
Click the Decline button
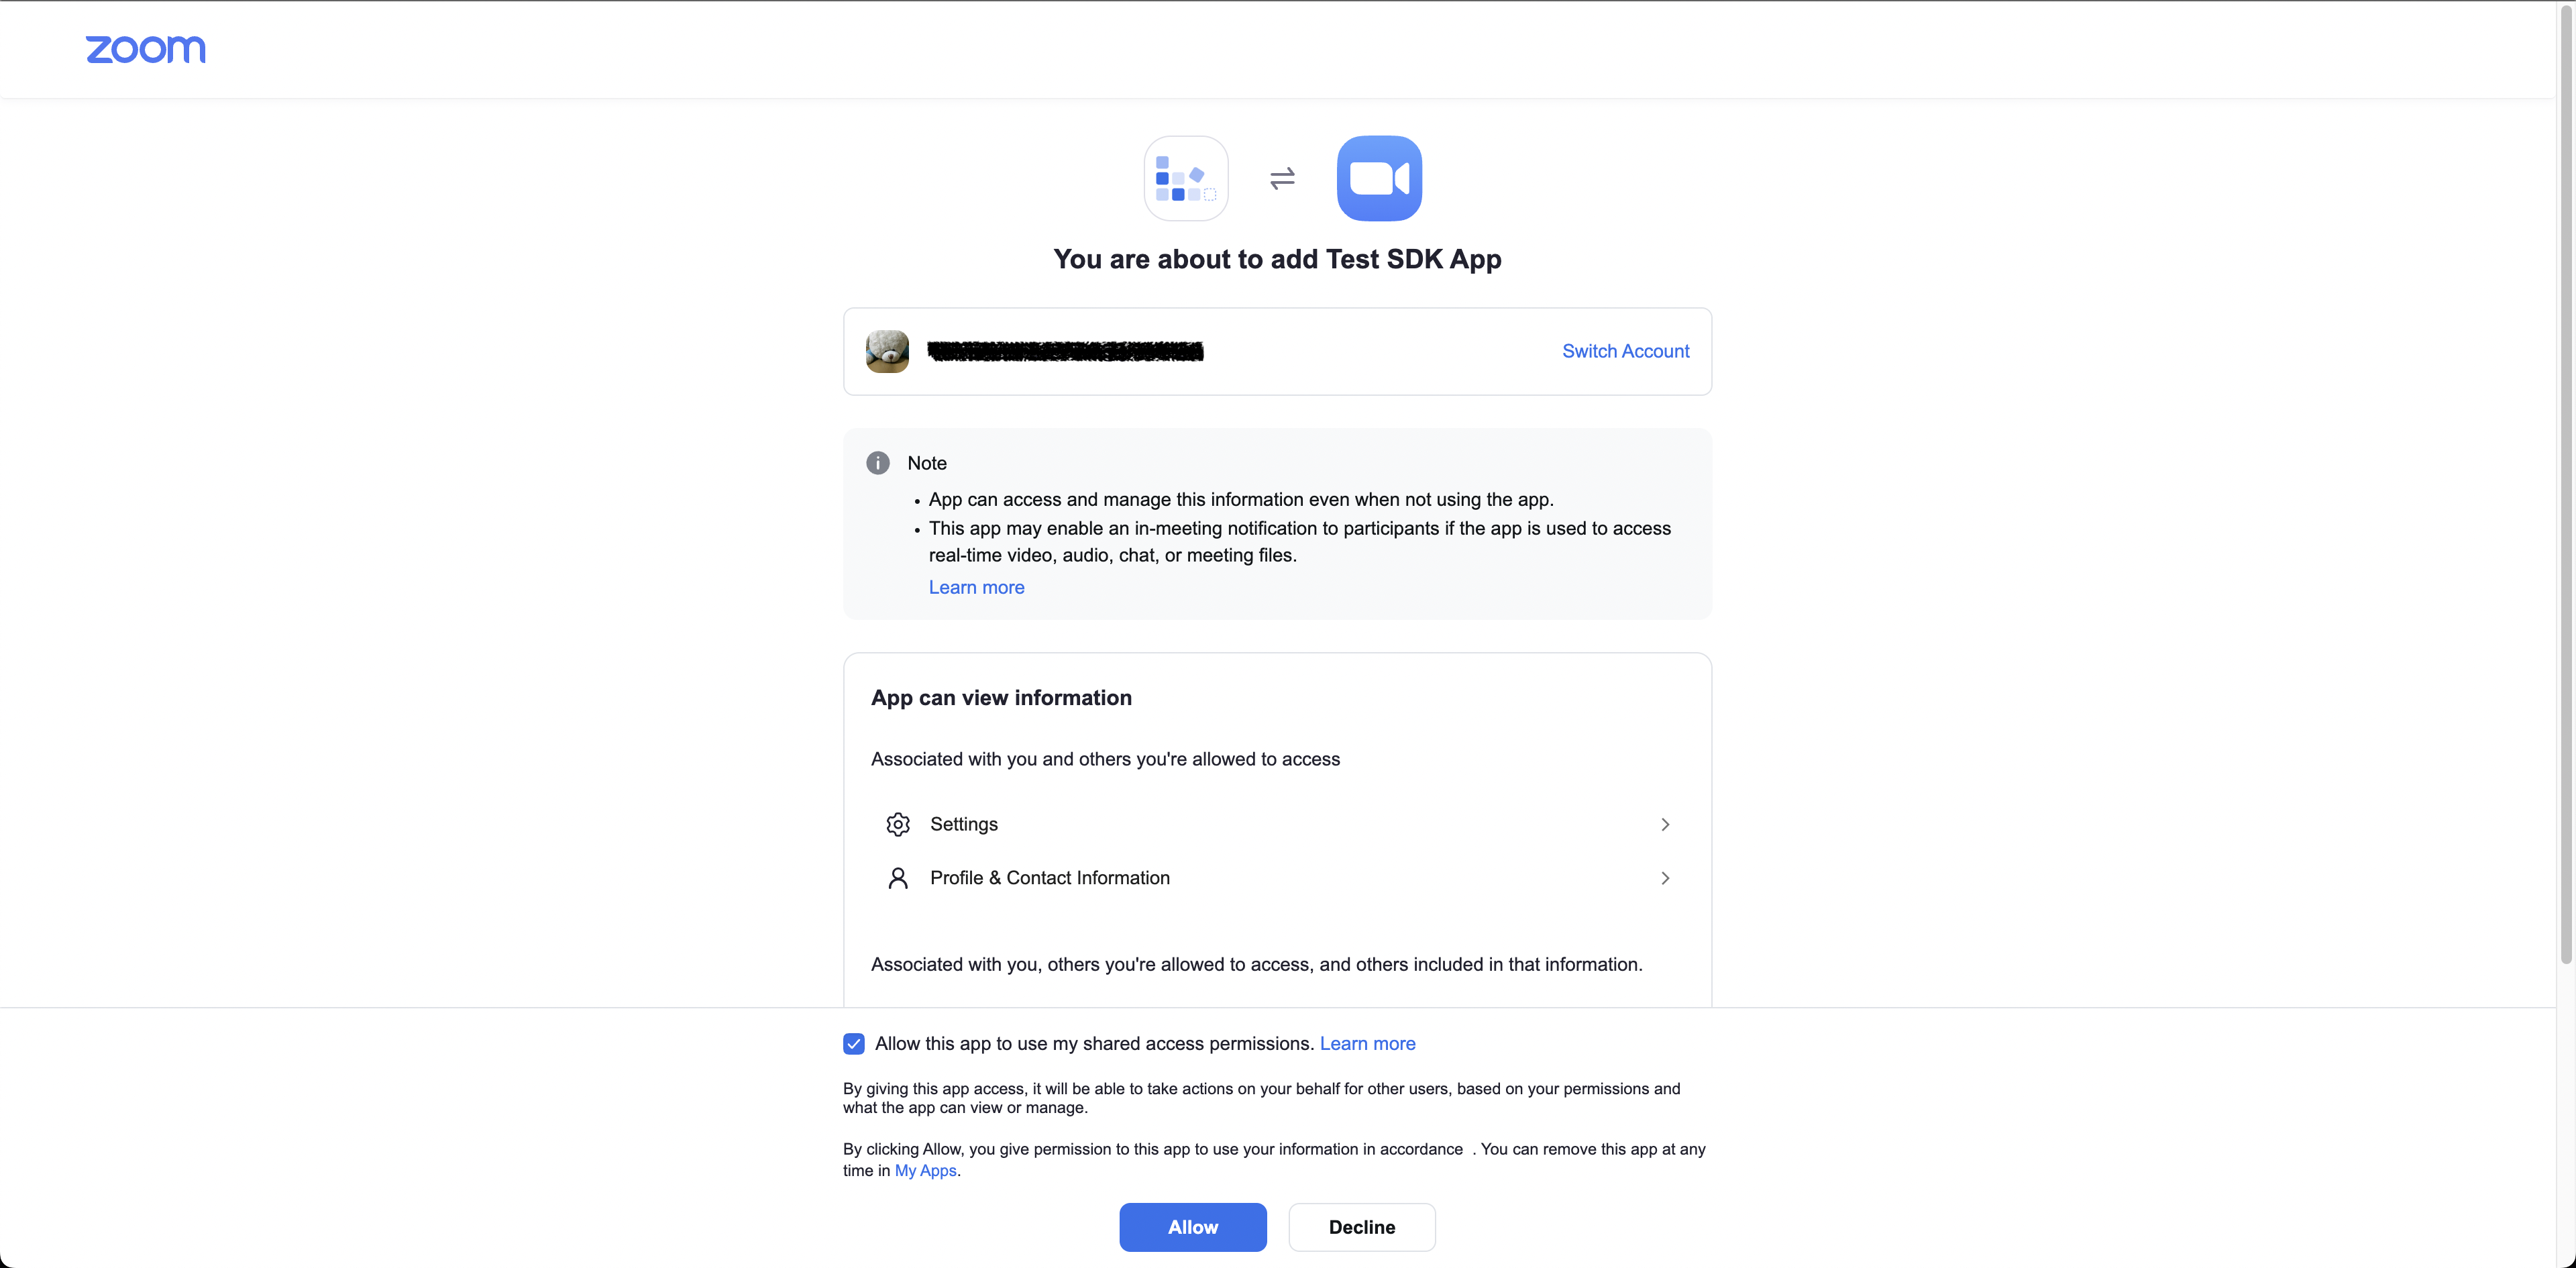[1361, 1227]
